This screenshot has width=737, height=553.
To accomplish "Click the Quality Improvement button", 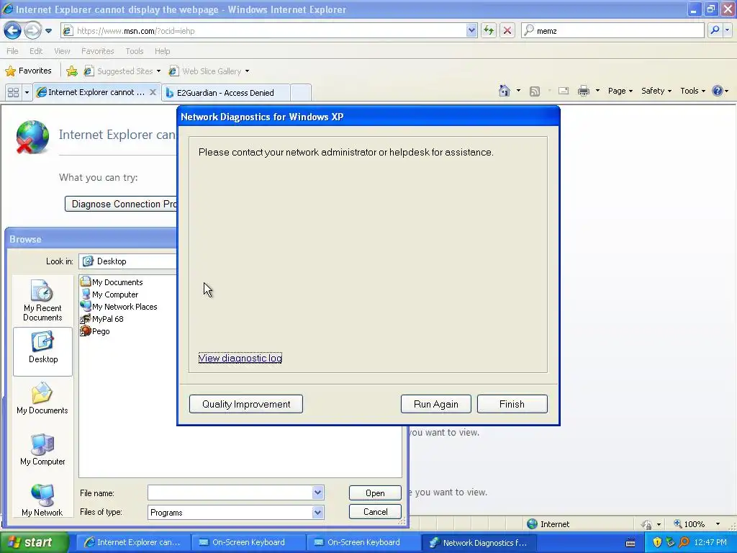I will pos(246,404).
